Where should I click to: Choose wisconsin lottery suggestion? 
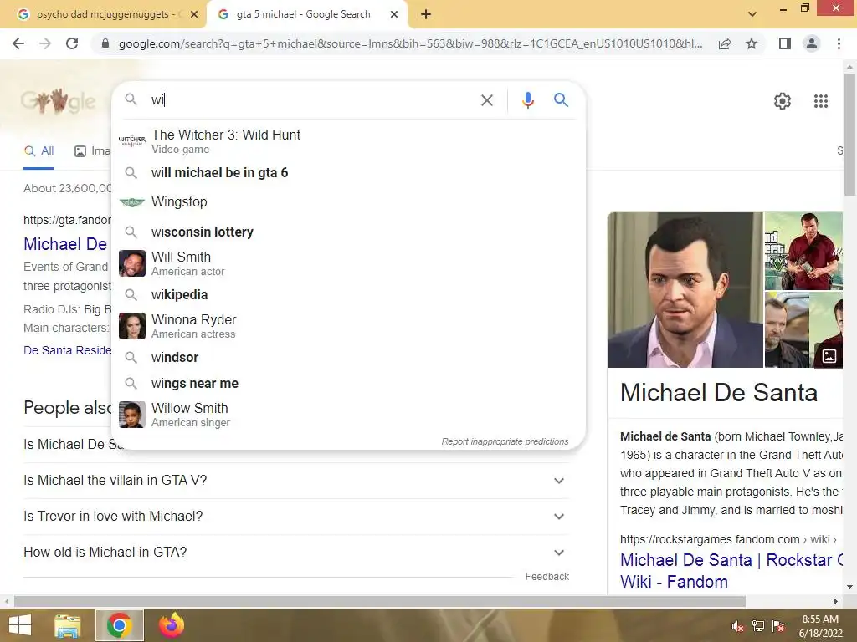click(x=348, y=232)
